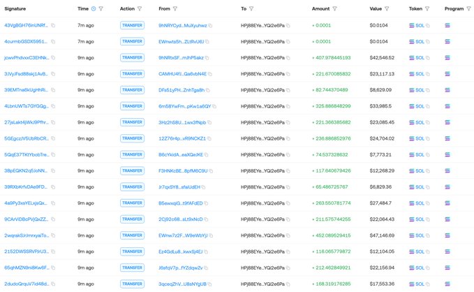
Task: Open sender account DFs51yPH...ZnhTga8h
Action: click(182, 90)
